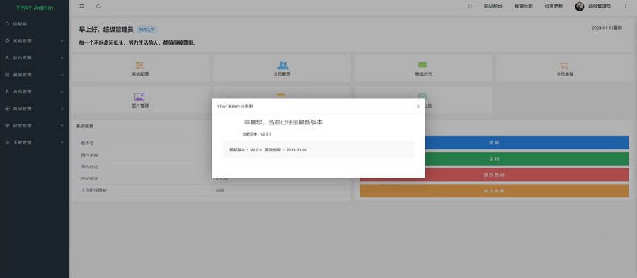Click the YPAY系统在线更新 dialog title

(235, 106)
